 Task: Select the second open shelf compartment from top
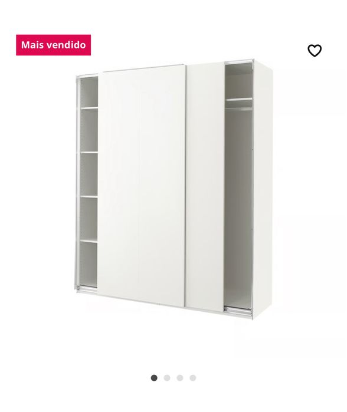(x=89, y=130)
